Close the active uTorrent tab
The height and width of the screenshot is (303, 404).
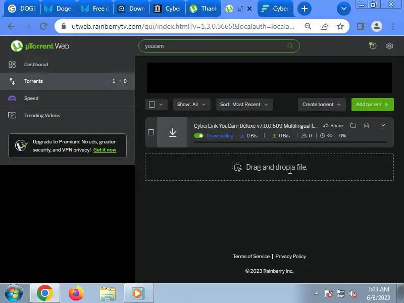click(249, 9)
